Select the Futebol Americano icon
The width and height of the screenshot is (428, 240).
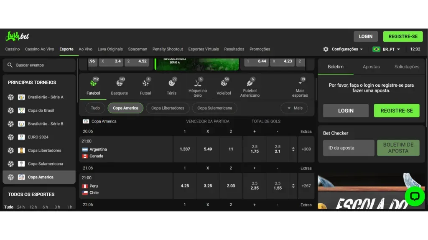coord(250,87)
